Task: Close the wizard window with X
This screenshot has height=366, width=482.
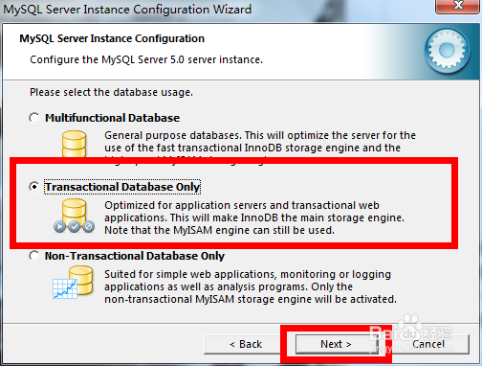Action: [x=458, y=7]
